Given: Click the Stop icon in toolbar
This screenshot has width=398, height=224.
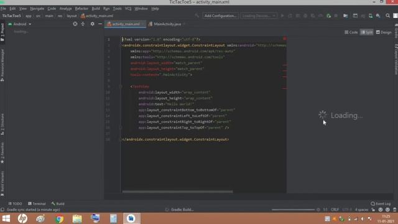Looking at the screenshot, I should point(336,16).
